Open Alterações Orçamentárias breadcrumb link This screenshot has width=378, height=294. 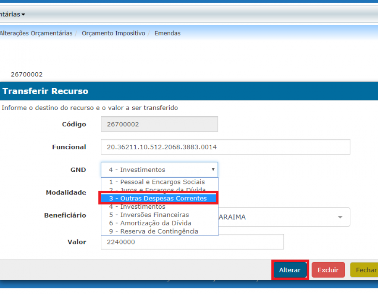pyautogui.click(x=36, y=33)
